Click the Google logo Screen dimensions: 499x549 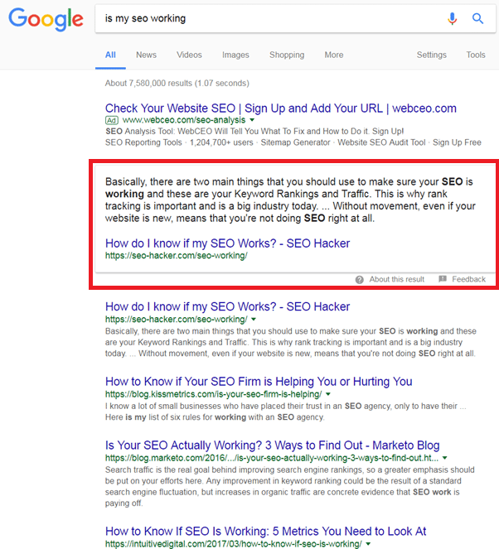coord(46,19)
